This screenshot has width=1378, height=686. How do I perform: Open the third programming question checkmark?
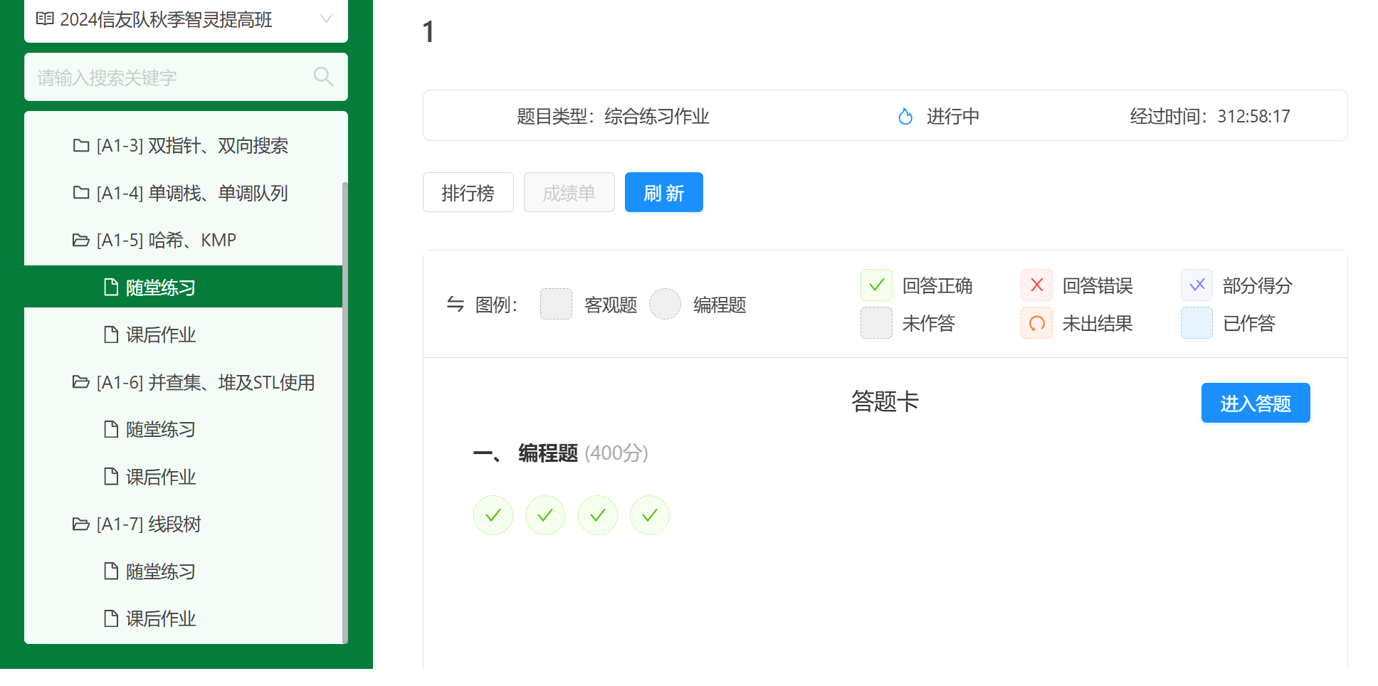598,515
